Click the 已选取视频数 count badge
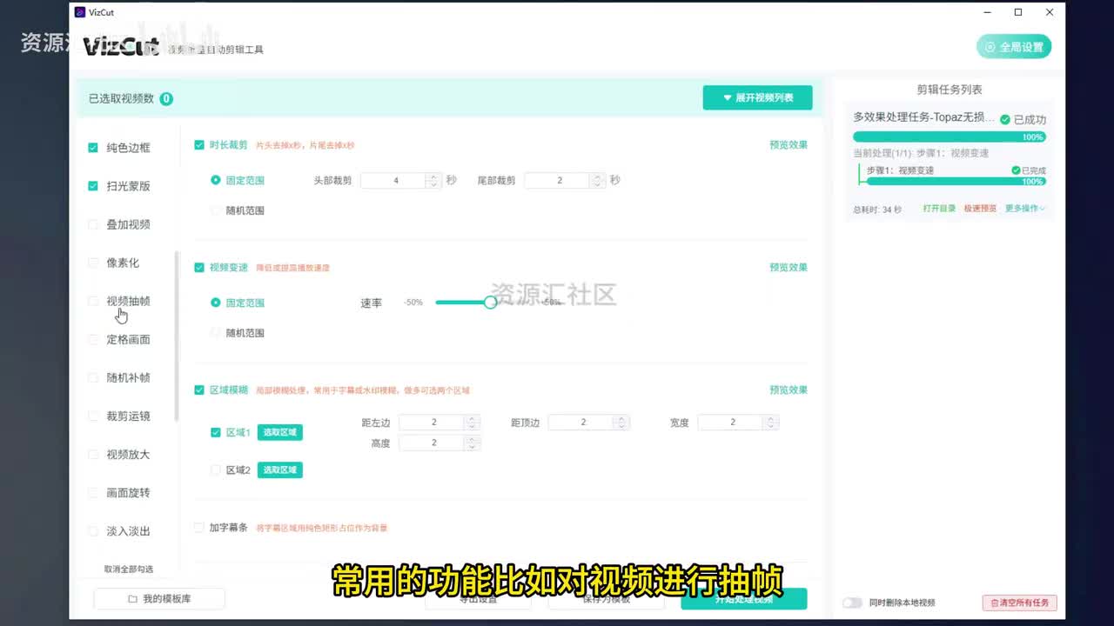The height and width of the screenshot is (626, 1114). [166, 99]
